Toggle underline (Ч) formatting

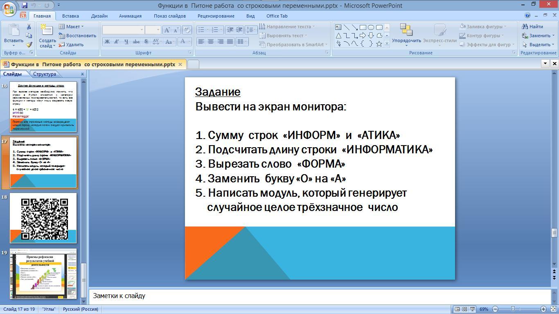click(126, 41)
